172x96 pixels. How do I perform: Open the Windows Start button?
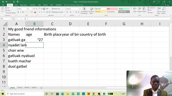click(x=3, y=94)
